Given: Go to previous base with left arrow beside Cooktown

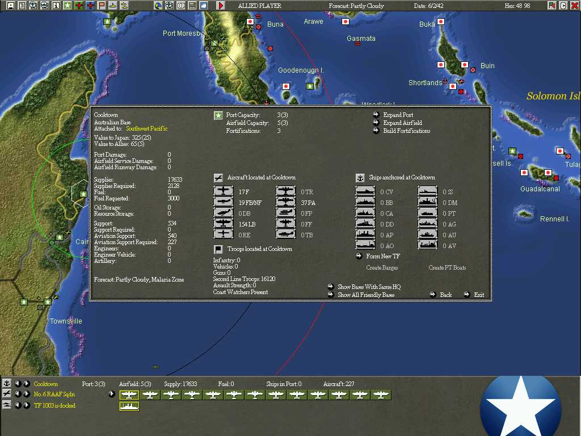Looking at the screenshot, I should (18, 383).
